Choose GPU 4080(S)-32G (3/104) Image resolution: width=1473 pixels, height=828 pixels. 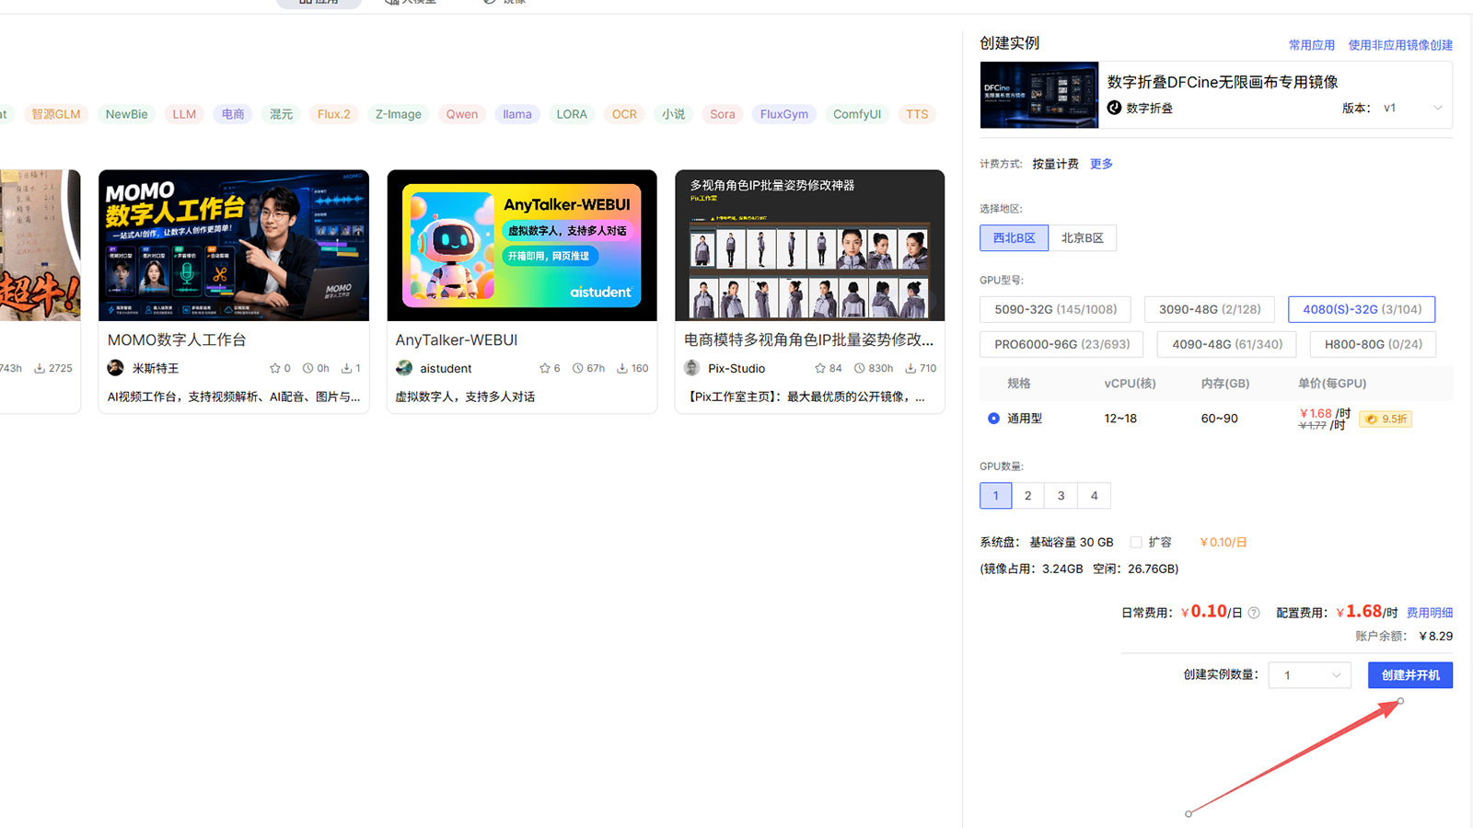[1362, 309]
